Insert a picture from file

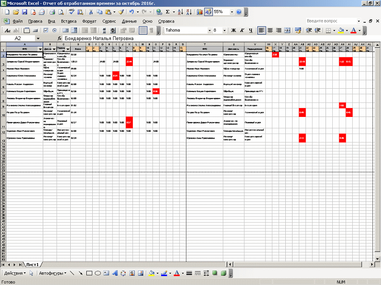click(141, 273)
